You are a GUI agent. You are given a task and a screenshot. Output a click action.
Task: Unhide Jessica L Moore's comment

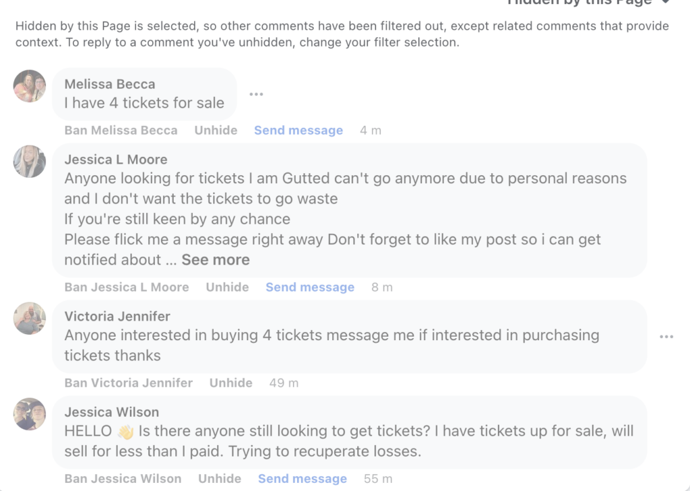227,288
